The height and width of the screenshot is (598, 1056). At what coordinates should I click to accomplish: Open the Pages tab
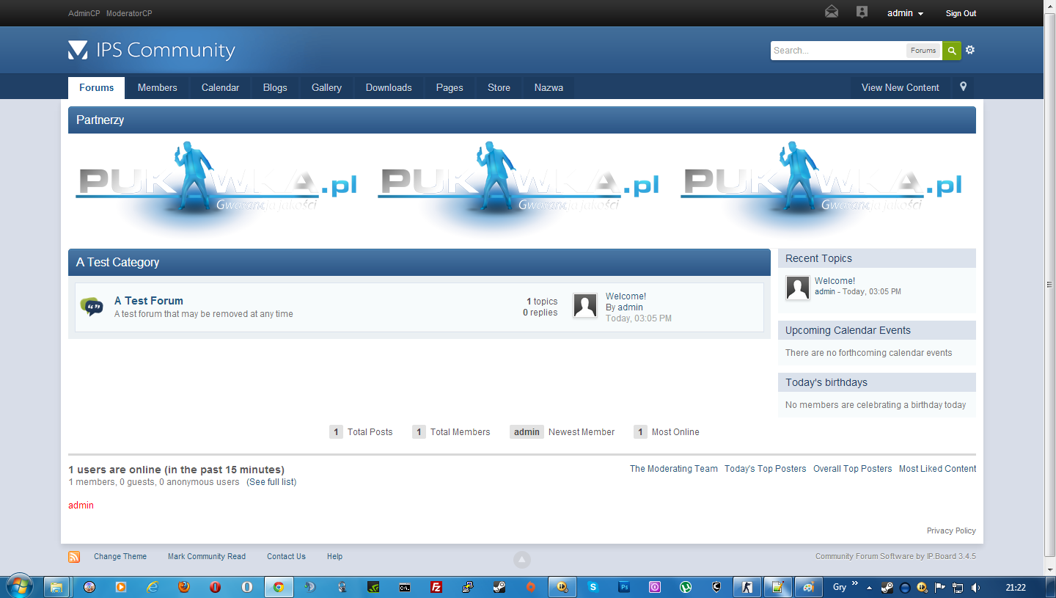tap(450, 87)
